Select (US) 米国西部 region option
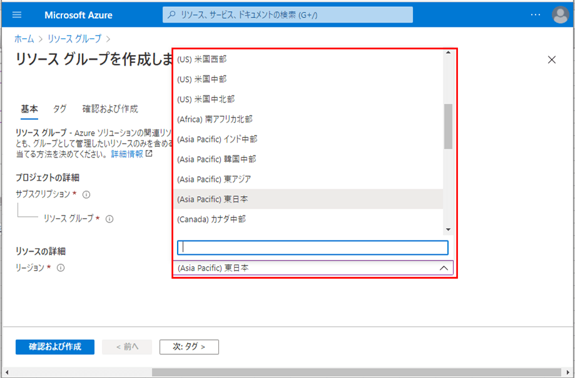The width and height of the screenshot is (575, 378). [201, 59]
